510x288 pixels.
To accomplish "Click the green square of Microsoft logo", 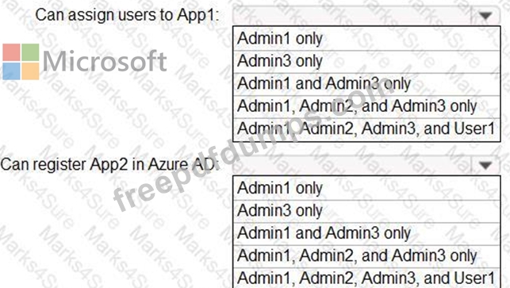I will 30,52.
